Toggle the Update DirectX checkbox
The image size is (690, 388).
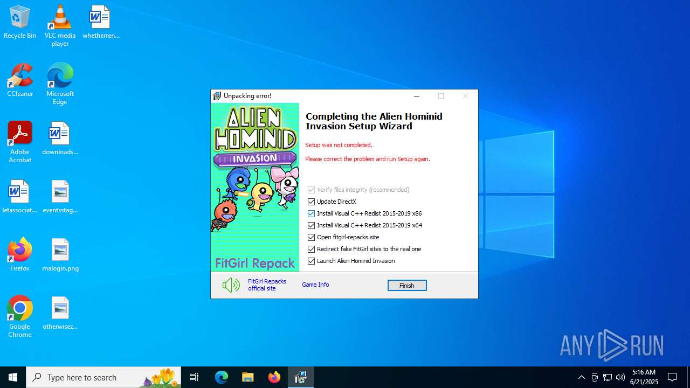(x=311, y=202)
